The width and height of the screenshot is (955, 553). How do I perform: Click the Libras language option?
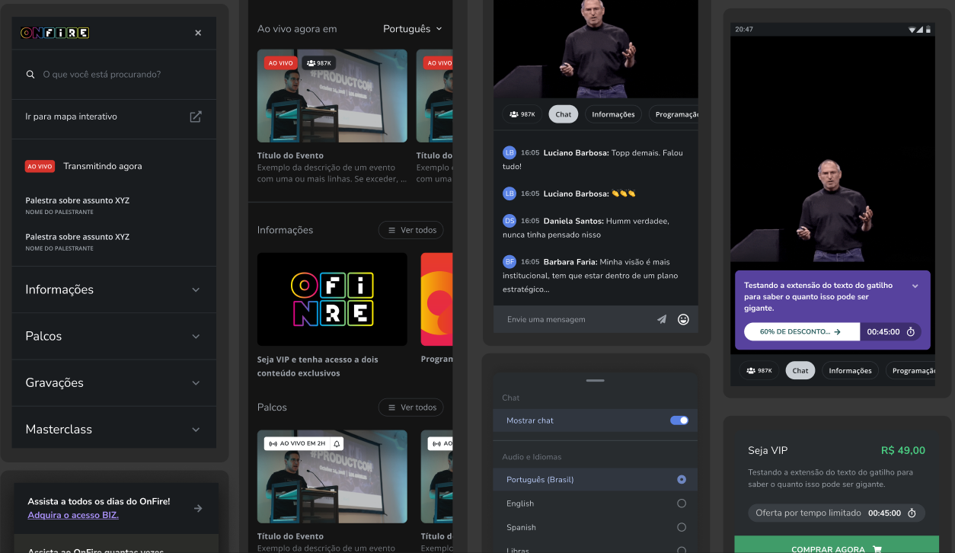[518, 550]
